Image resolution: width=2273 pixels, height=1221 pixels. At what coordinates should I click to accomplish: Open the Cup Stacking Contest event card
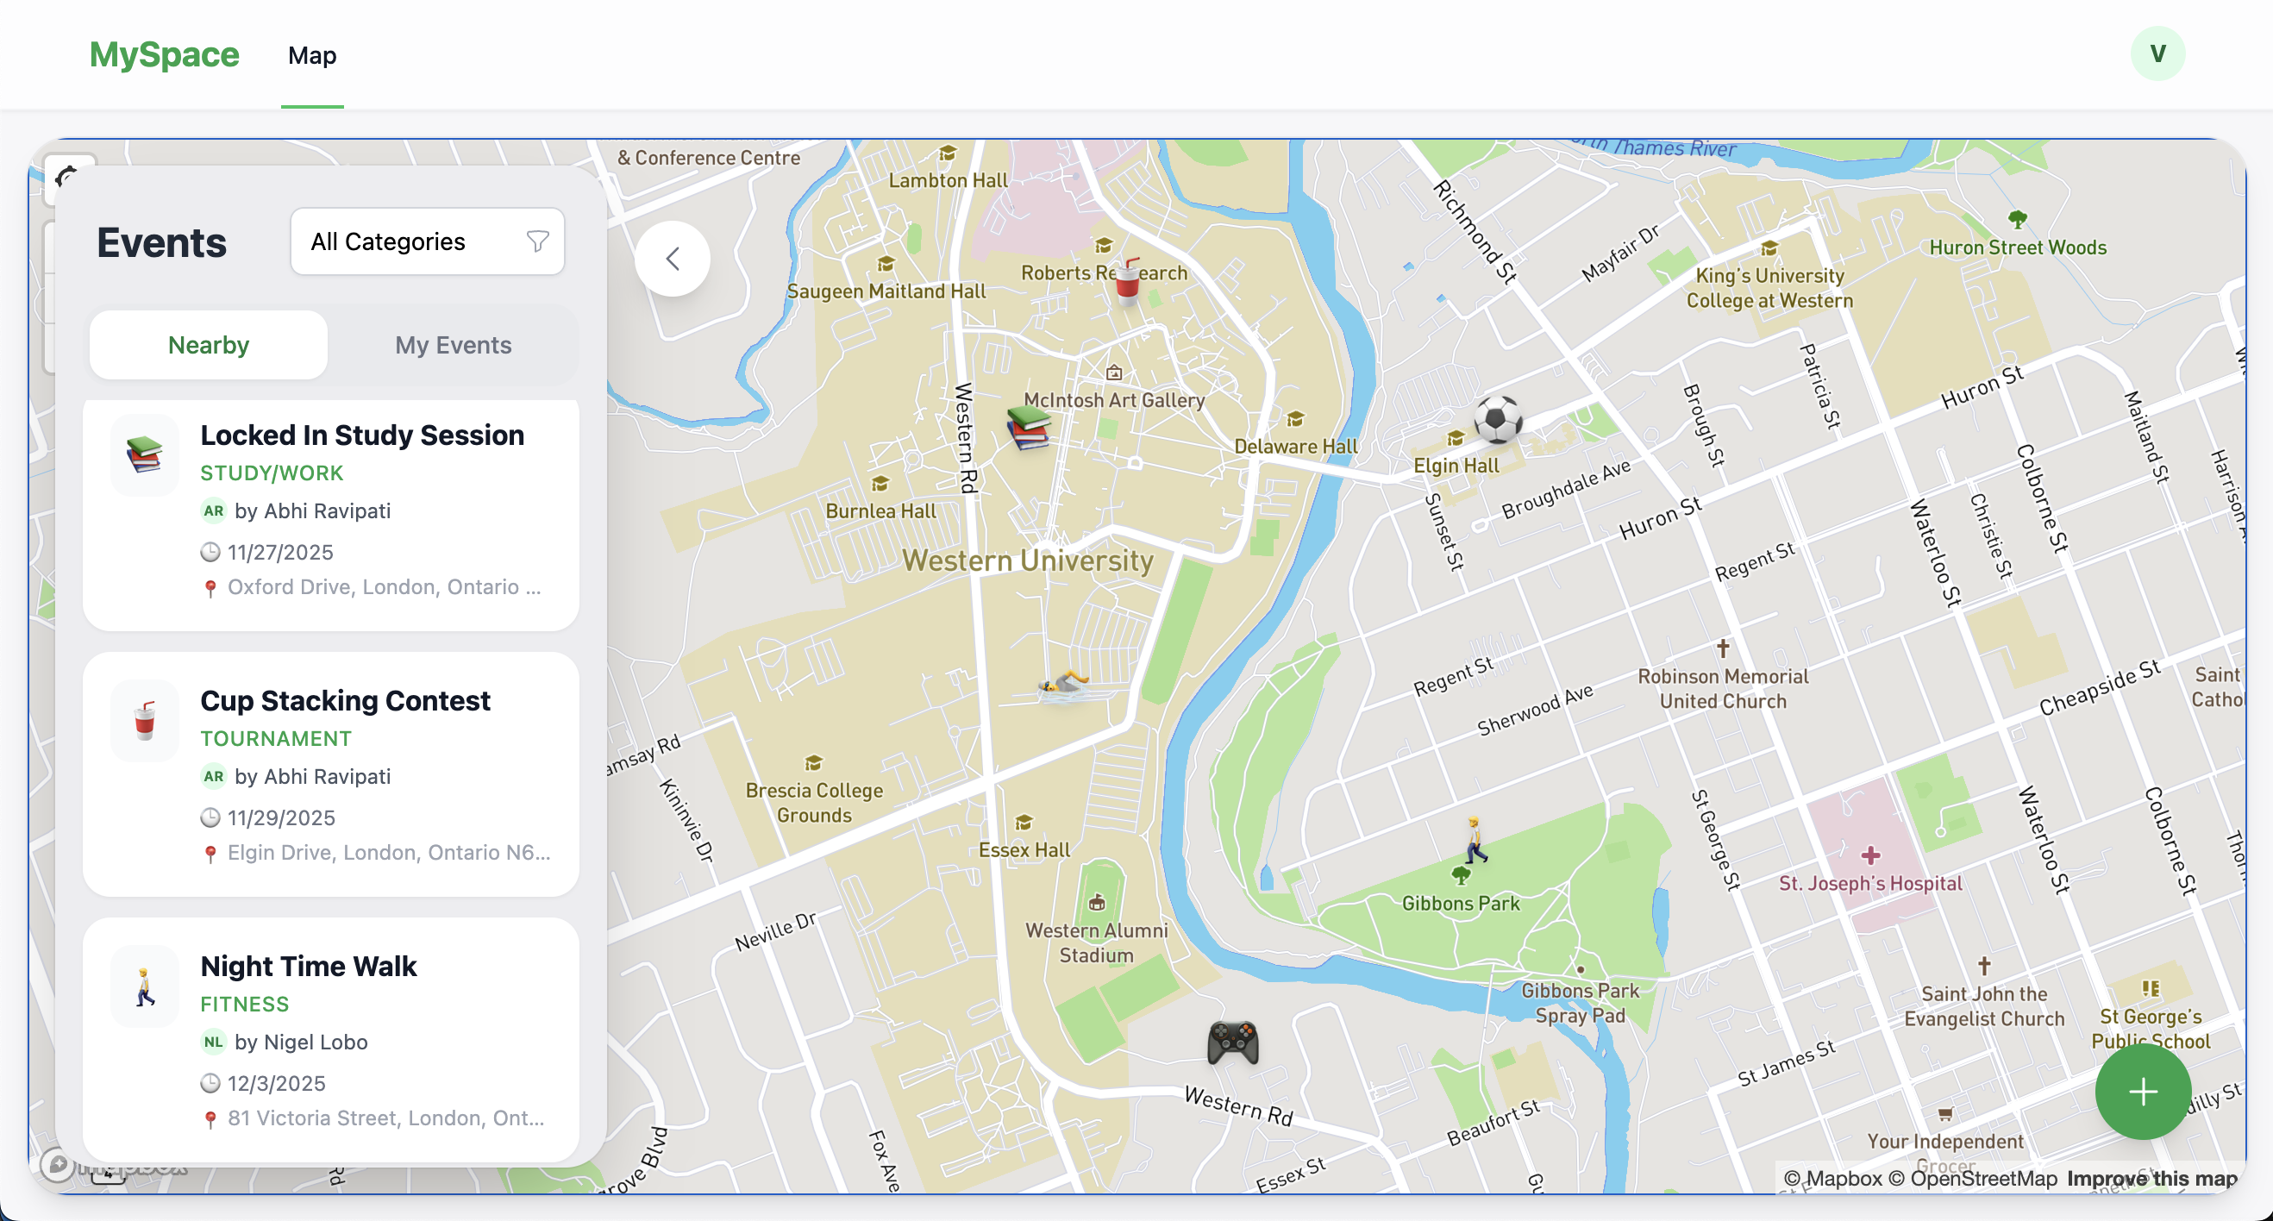tap(331, 774)
